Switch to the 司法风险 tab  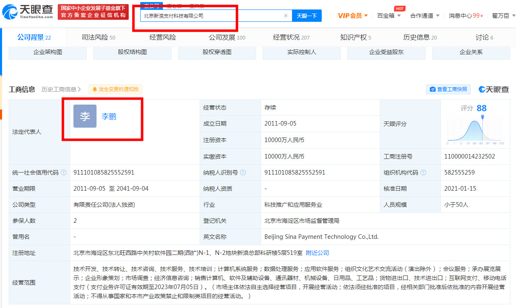tap(98, 37)
